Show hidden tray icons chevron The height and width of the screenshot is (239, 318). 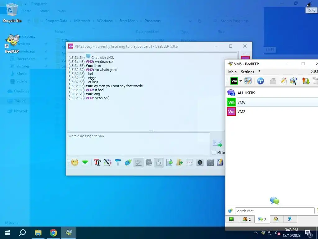click(x=256, y=233)
